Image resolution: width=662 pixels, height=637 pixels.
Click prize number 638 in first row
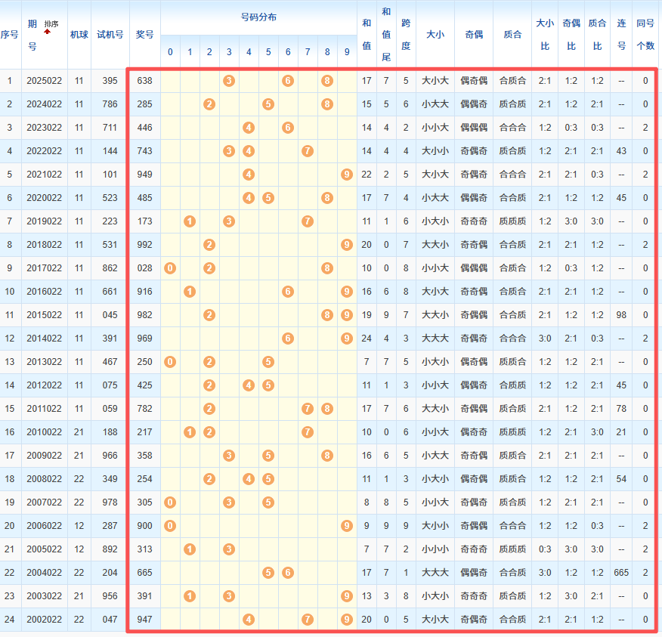tap(144, 81)
